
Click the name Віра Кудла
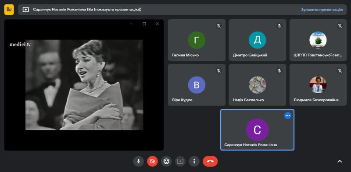(x=182, y=100)
